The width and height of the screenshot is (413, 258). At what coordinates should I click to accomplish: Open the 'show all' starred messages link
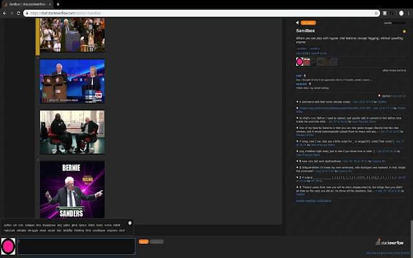[x=399, y=96]
